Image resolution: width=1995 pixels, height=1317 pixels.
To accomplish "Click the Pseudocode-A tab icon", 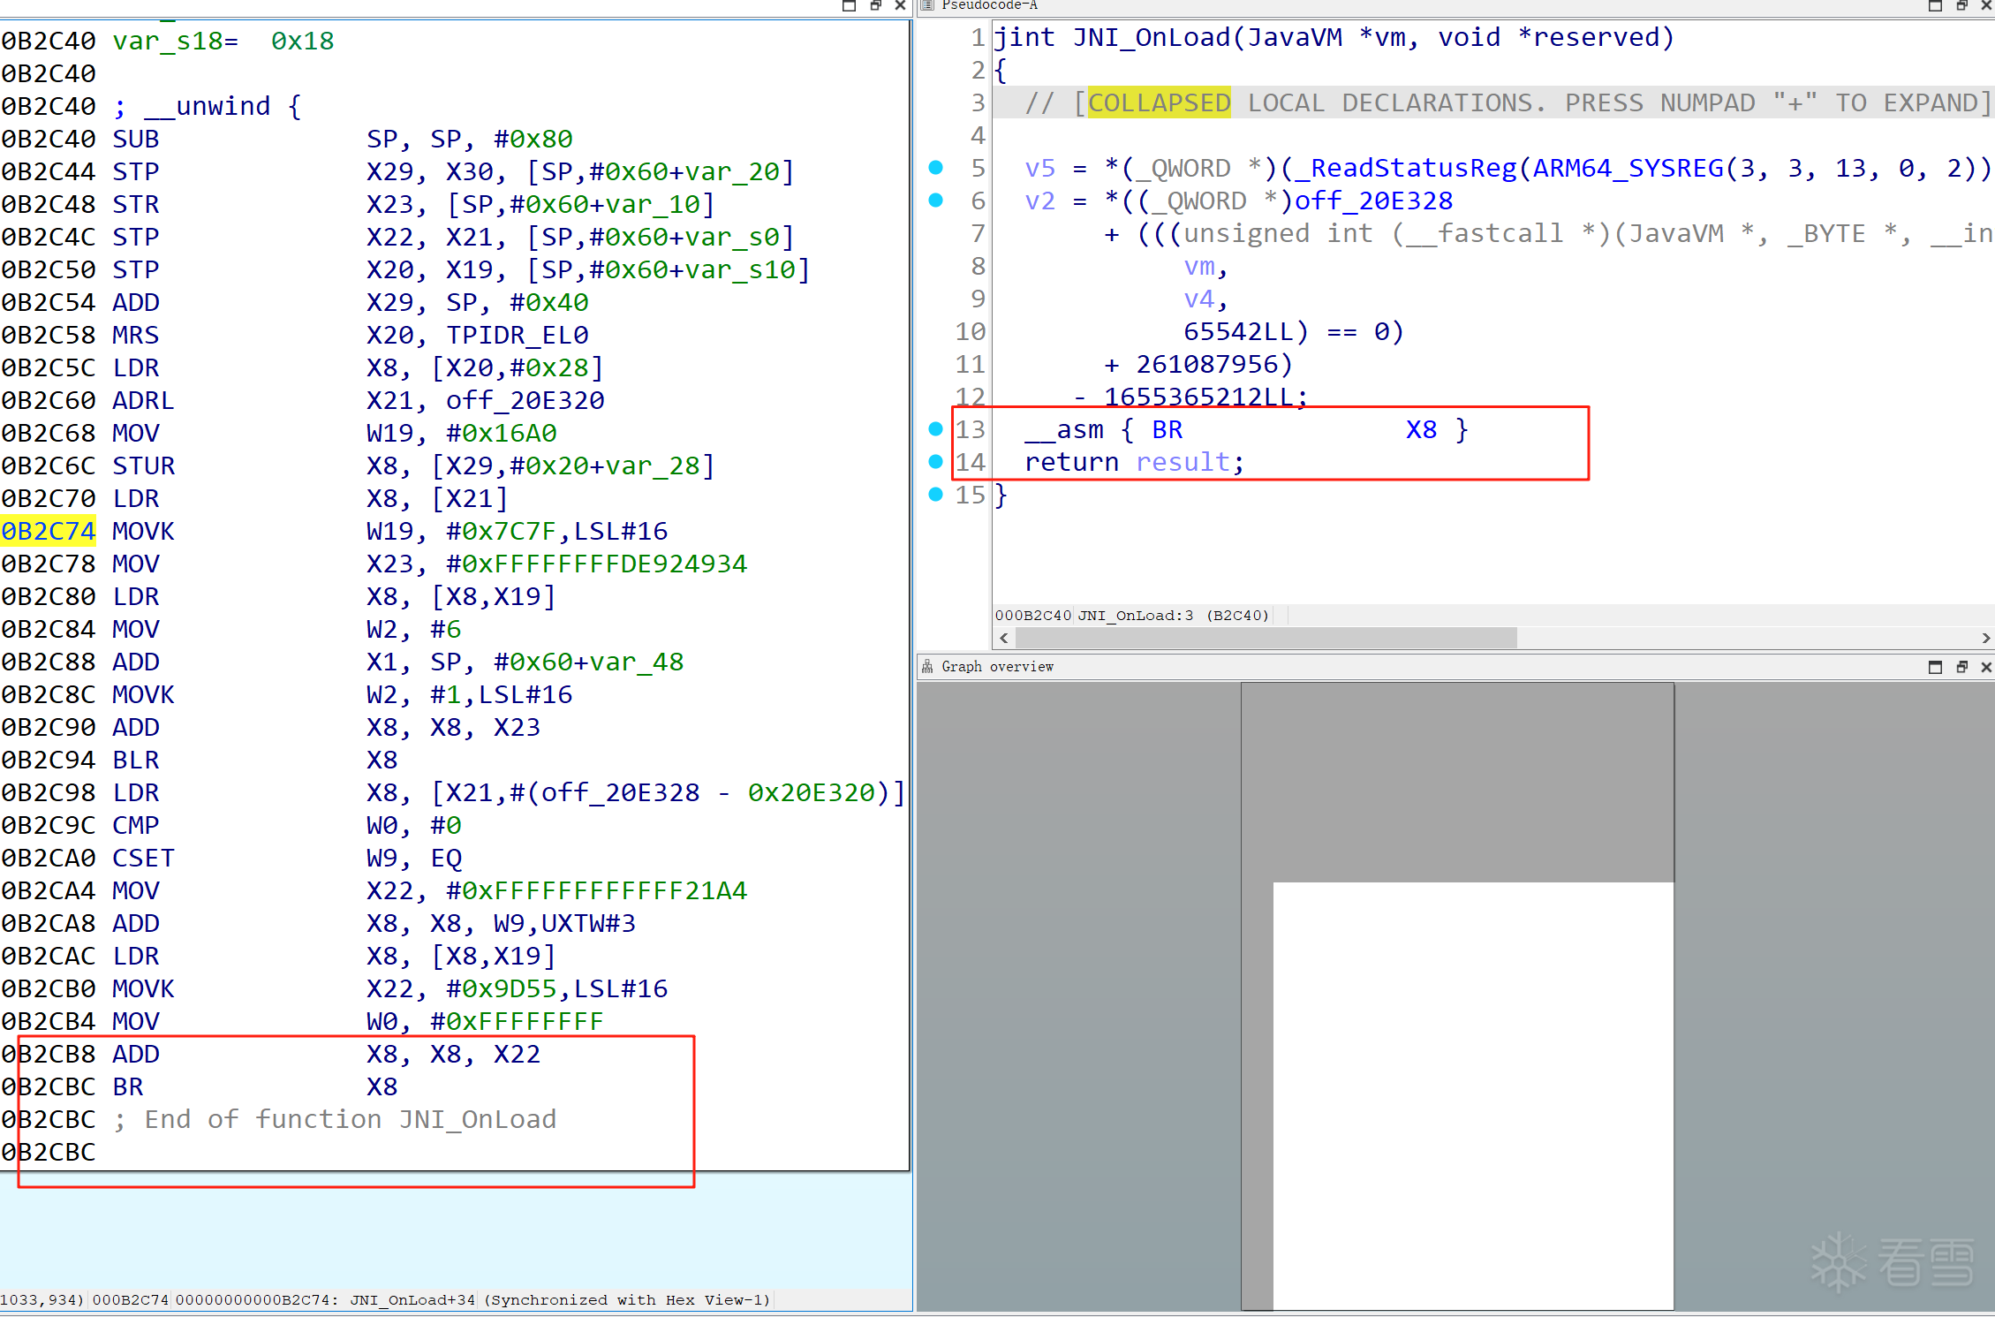I will pyautogui.click(x=927, y=5).
